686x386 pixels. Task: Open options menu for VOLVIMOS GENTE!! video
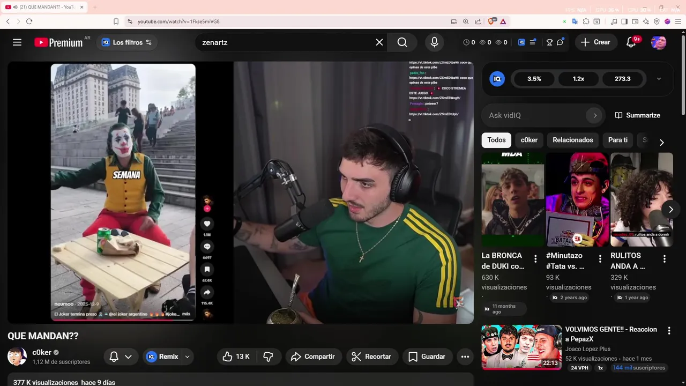click(669, 331)
